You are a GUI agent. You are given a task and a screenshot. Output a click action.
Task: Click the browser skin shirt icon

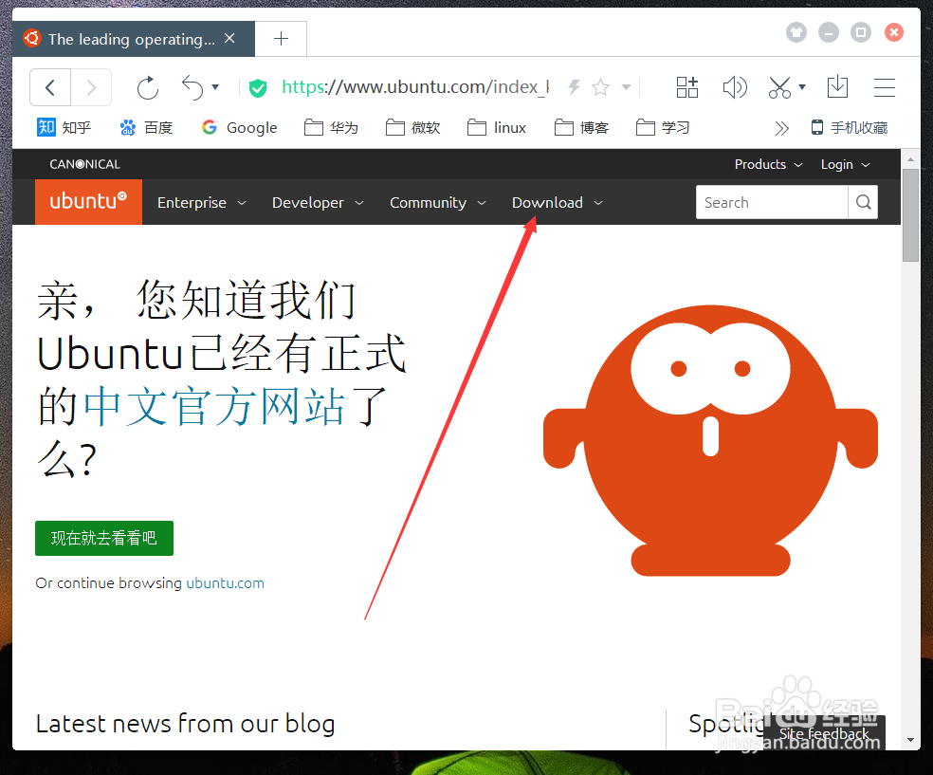[796, 32]
